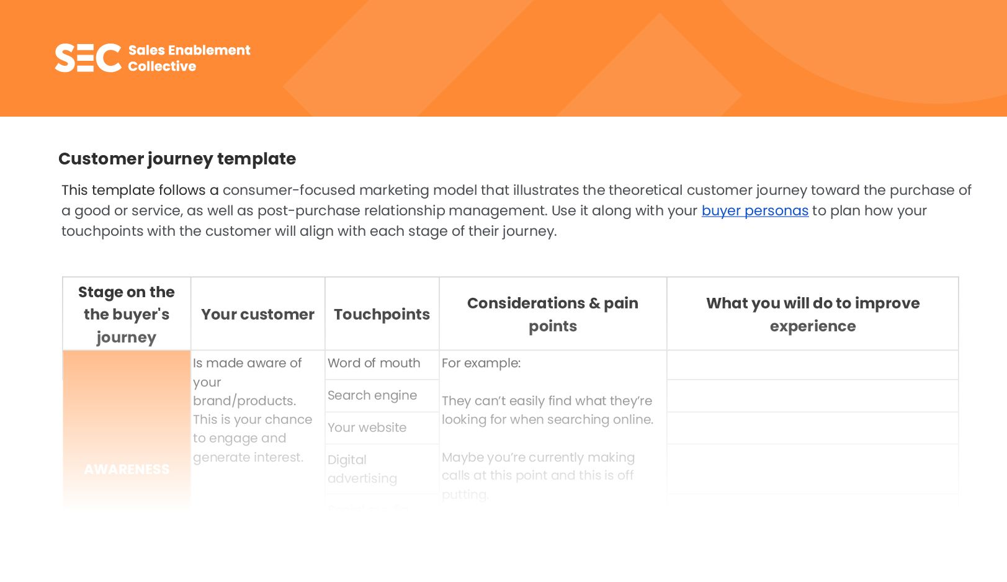Select the 'Stage on the buyer's journey' header cell
The height and width of the screenshot is (582, 1007).
[x=127, y=314]
